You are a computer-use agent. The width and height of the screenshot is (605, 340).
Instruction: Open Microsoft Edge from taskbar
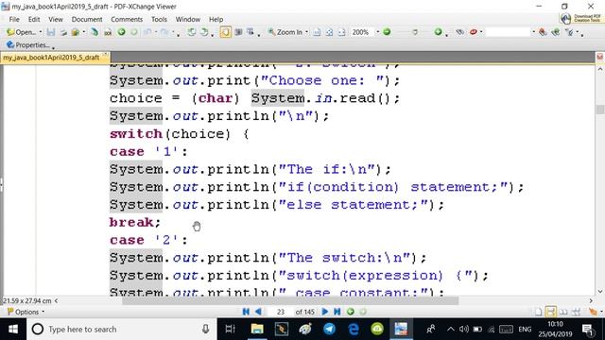(x=354, y=330)
